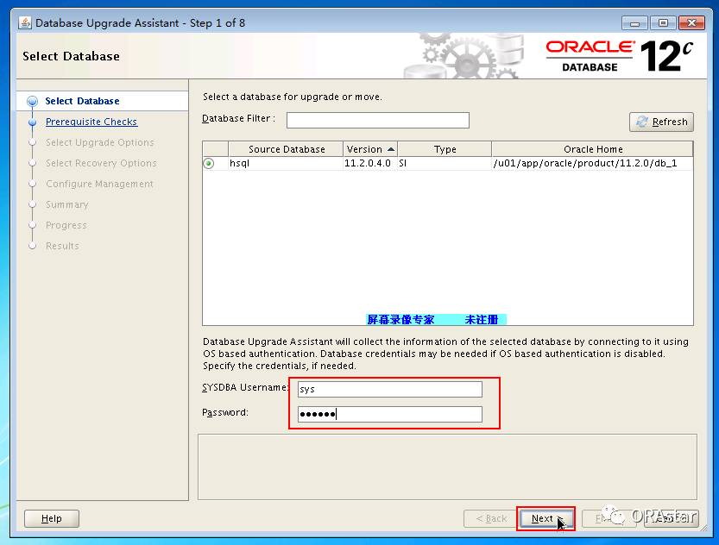Screen dimensions: 719x545
Task: Click the Results step
Action: pos(62,246)
